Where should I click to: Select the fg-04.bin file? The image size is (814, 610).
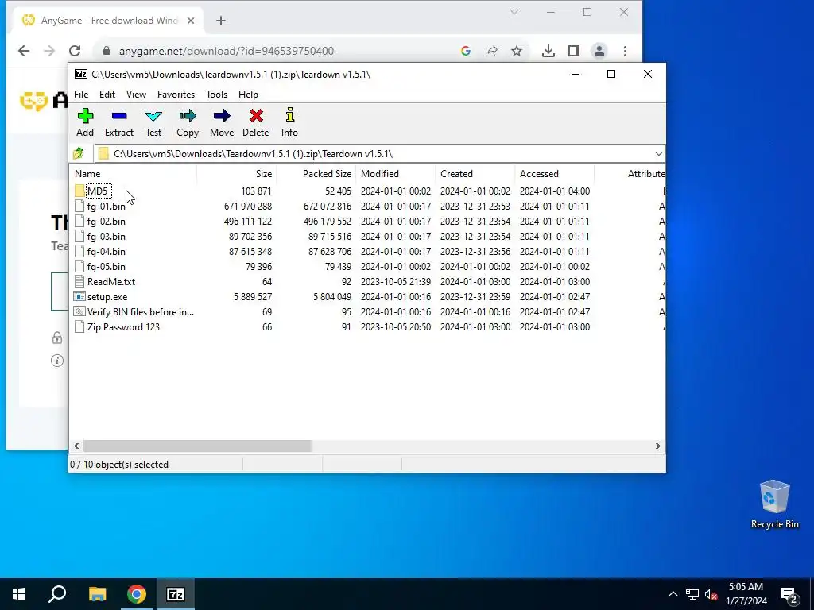coord(106,252)
